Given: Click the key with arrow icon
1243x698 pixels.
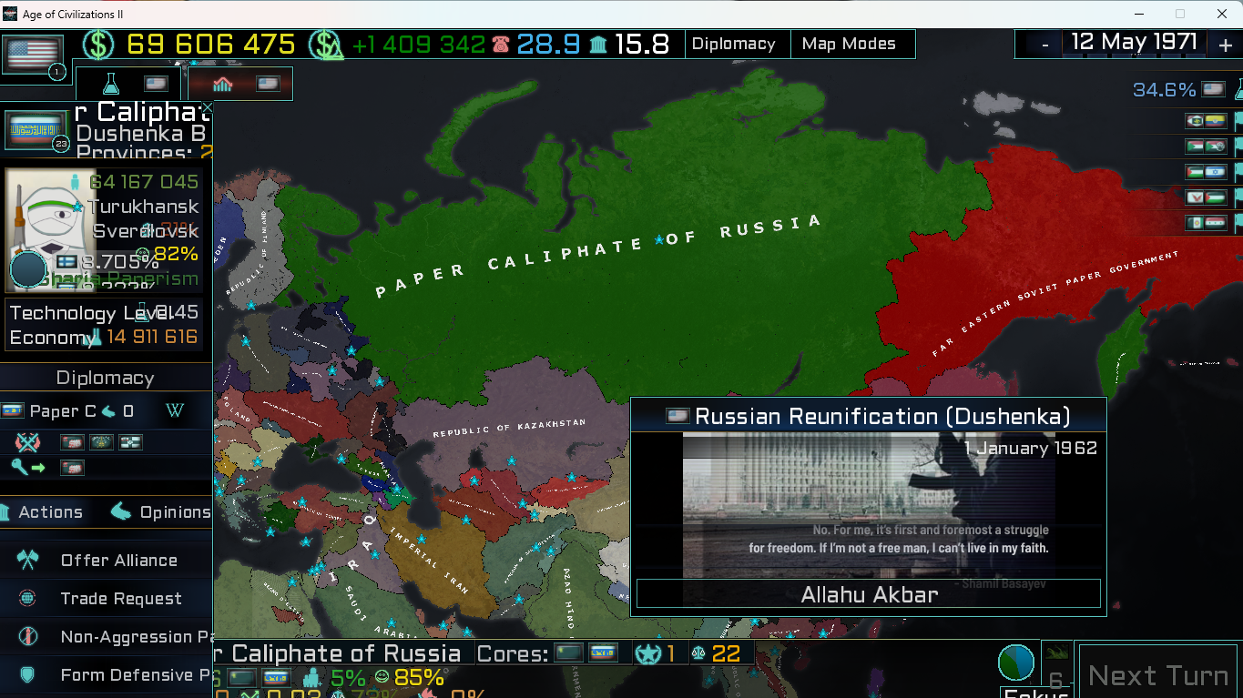Looking at the screenshot, I should 28,468.
